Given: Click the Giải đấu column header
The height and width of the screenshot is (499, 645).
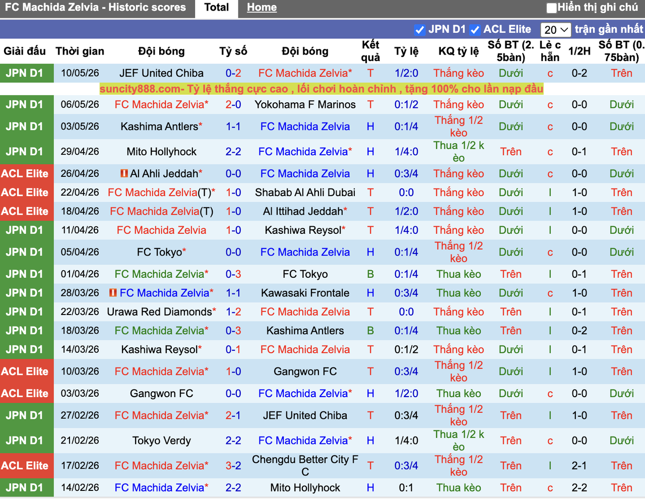Looking at the screenshot, I should point(25,51).
